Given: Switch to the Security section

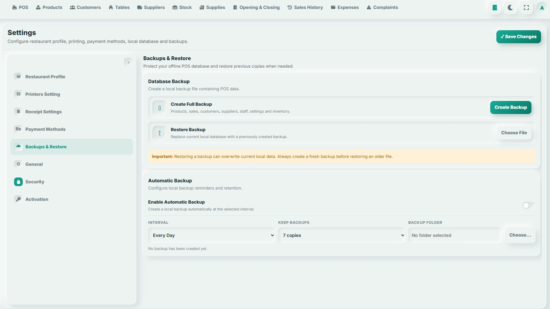Looking at the screenshot, I should click(x=71, y=182).
